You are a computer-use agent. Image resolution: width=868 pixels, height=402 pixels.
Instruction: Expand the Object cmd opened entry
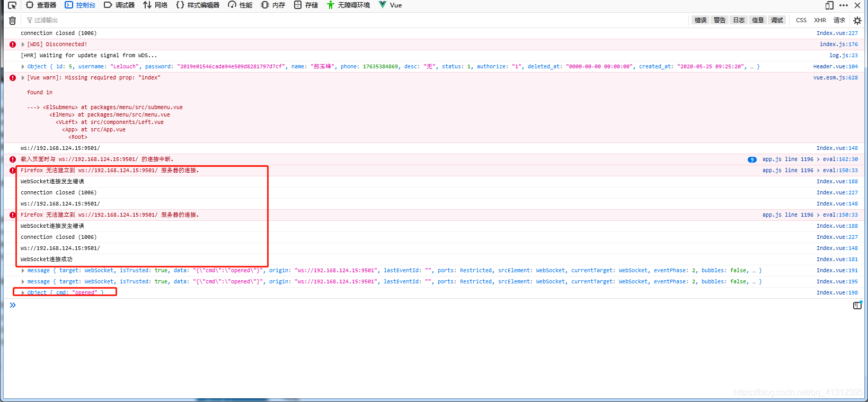tap(23, 293)
